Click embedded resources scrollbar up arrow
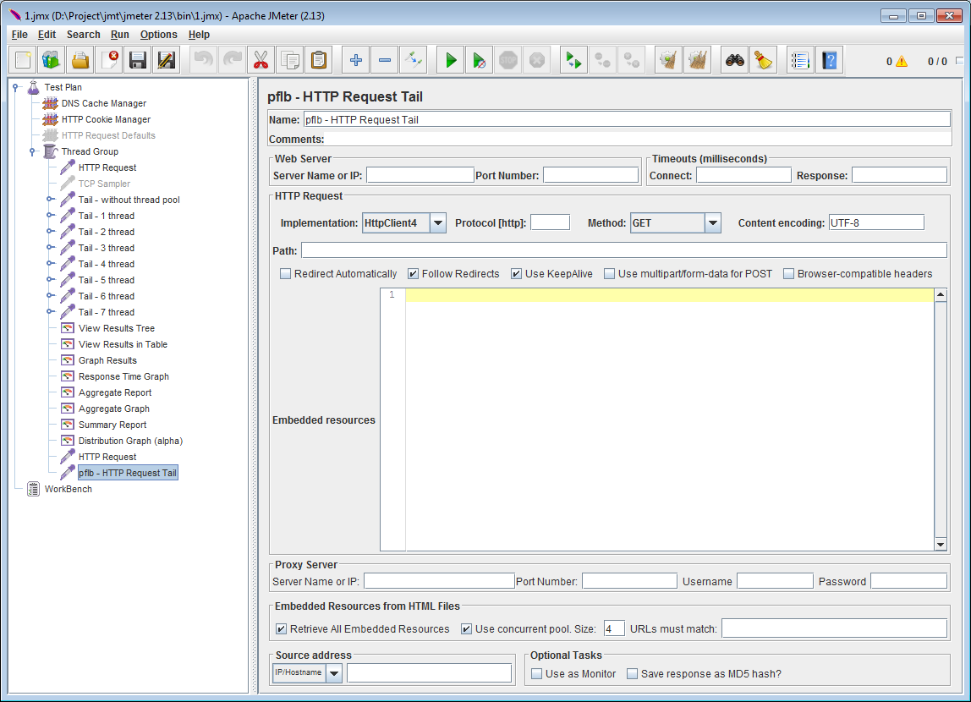This screenshot has height=702, width=971. (x=941, y=294)
